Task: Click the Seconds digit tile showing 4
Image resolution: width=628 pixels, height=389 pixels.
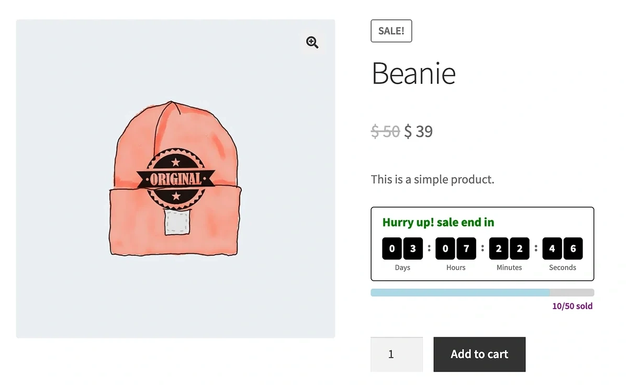Action: pyautogui.click(x=552, y=249)
